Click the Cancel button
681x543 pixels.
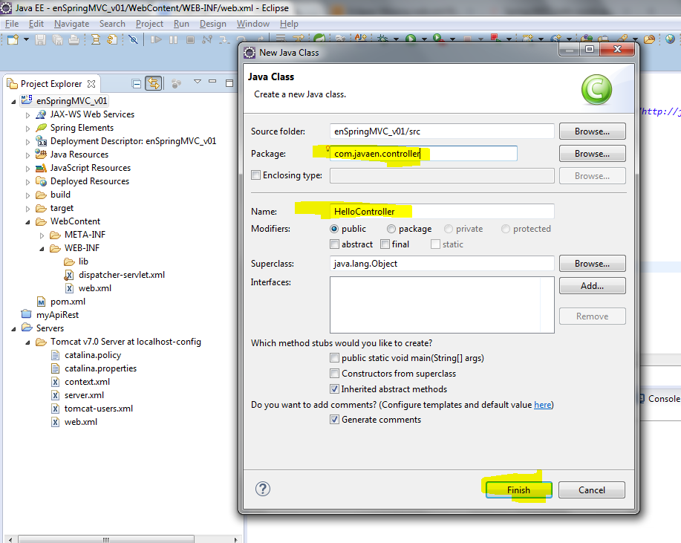point(592,490)
